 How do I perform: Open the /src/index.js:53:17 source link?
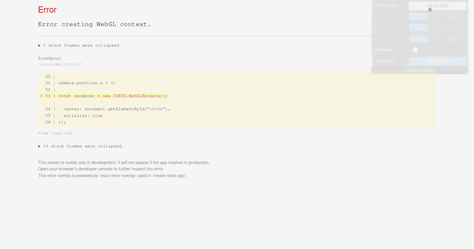60,64
